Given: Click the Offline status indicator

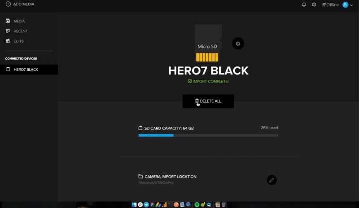Looking at the screenshot, I should tap(330, 4).
